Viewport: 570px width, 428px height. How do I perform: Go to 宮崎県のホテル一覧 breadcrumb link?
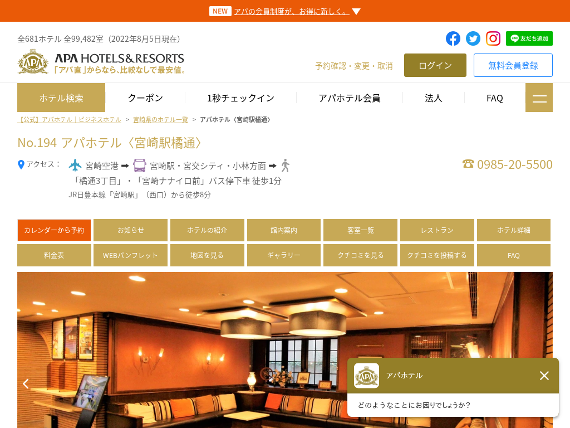click(x=160, y=120)
